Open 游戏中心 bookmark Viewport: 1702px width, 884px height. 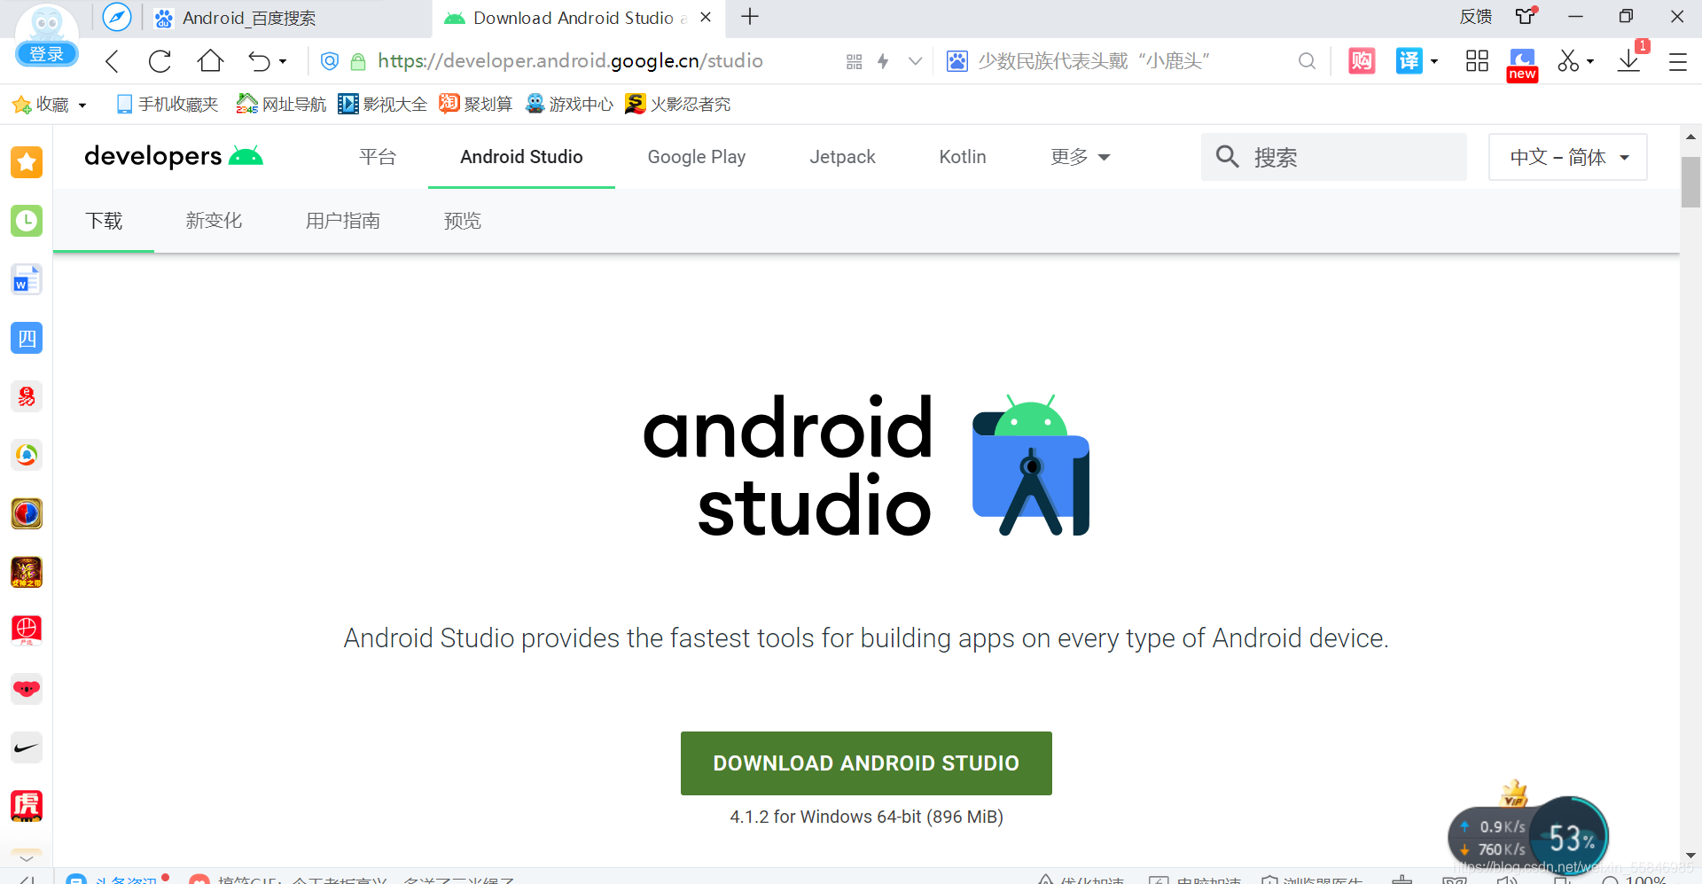click(569, 105)
